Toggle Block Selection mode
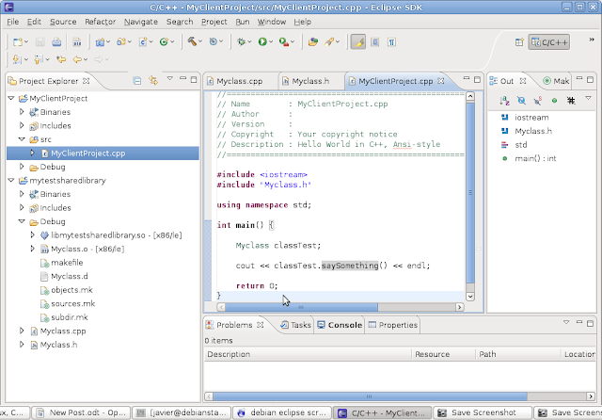Viewport: 602px width, 420px height. point(375,41)
